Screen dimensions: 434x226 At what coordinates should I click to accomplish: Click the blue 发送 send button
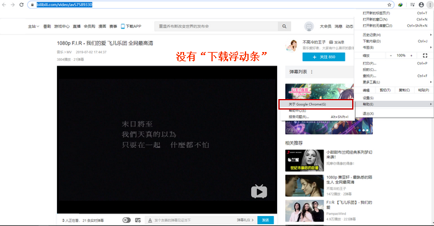[265, 220]
